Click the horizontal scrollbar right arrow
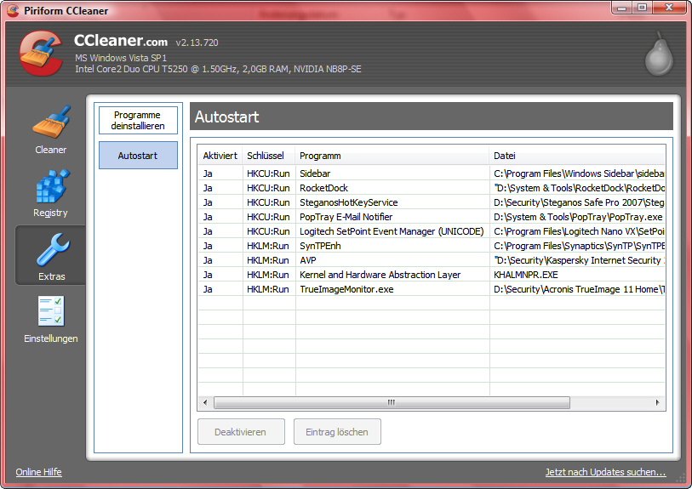This screenshot has width=692, height=489. point(658,402)
